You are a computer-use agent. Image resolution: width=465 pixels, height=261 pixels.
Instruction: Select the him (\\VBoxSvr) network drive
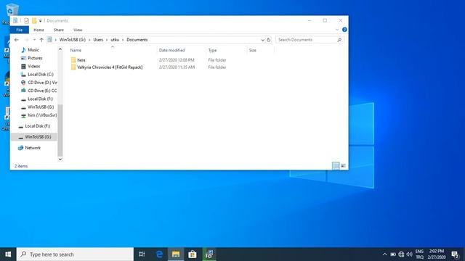42,115
